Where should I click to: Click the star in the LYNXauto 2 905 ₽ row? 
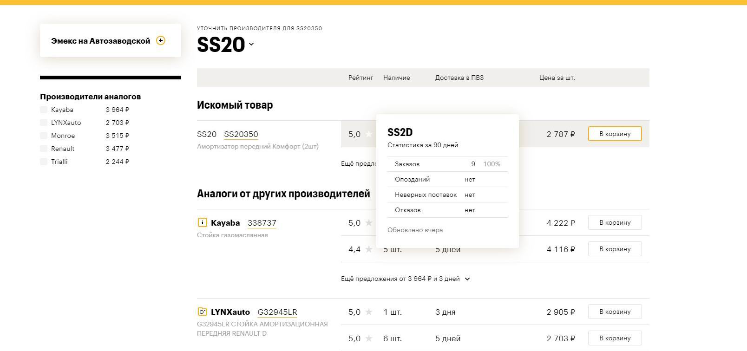tap(369, 312)
